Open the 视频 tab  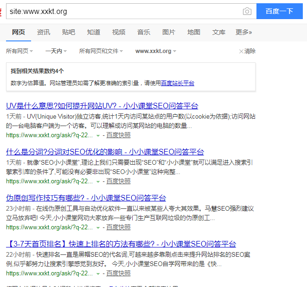(119, 32)
